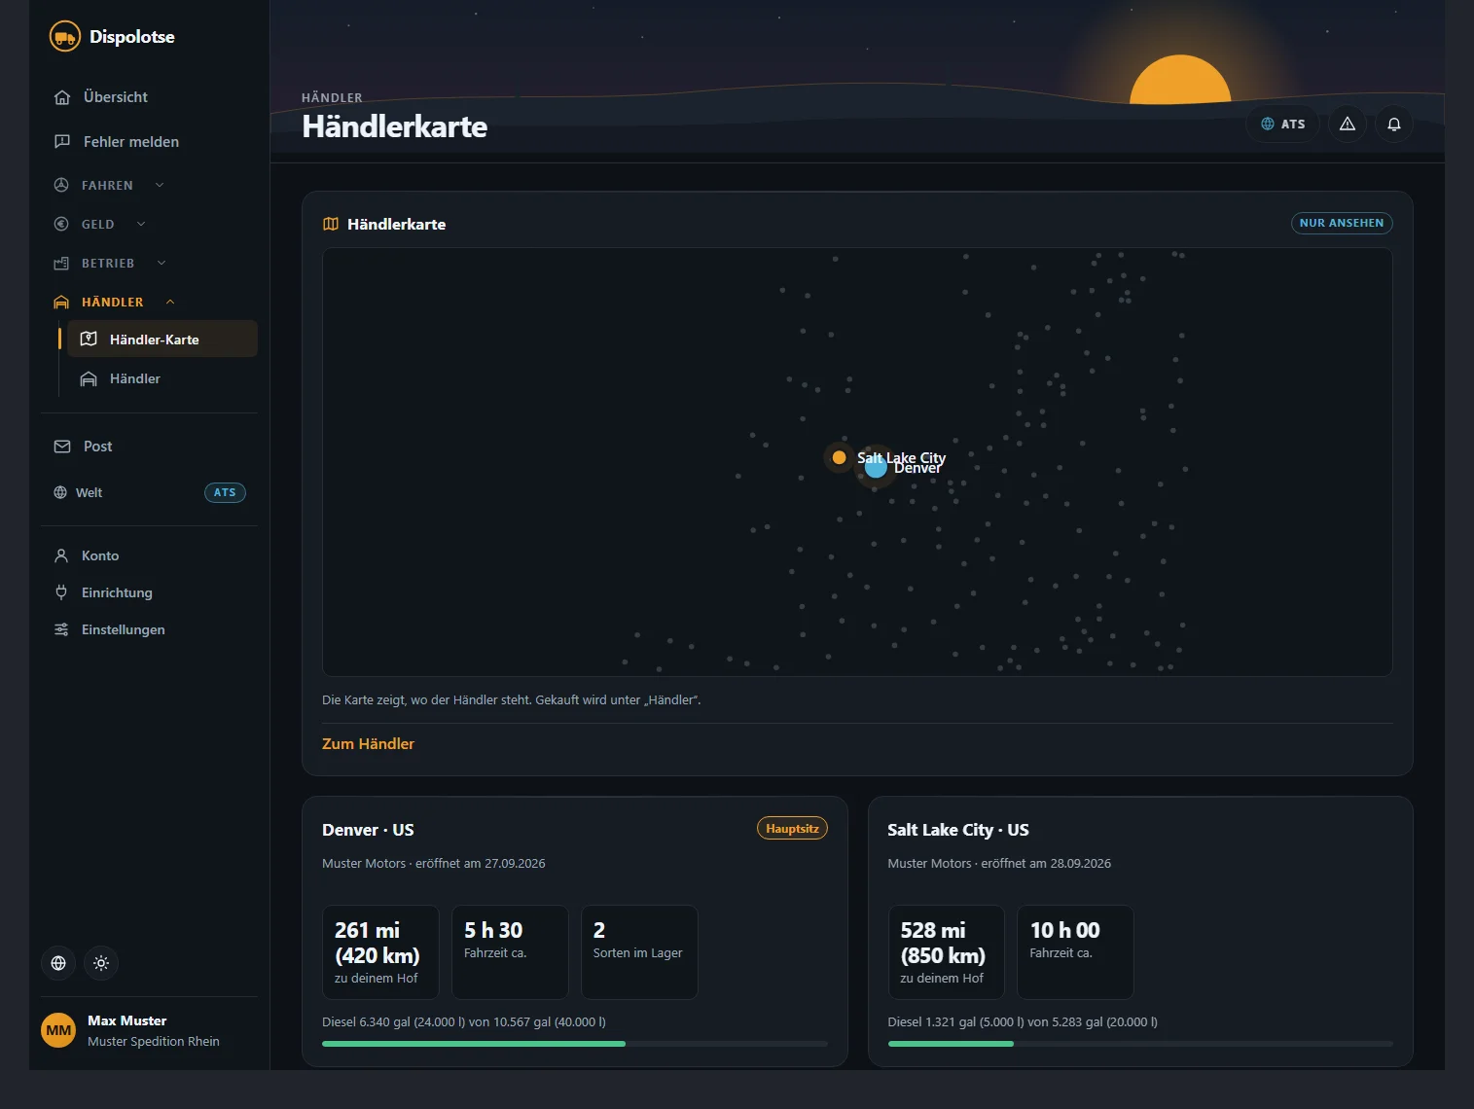This screenshot has width=1474, height=1109.
Task: Select Händler-Karte in the sidebar
Action: click(x=162, y=340)
